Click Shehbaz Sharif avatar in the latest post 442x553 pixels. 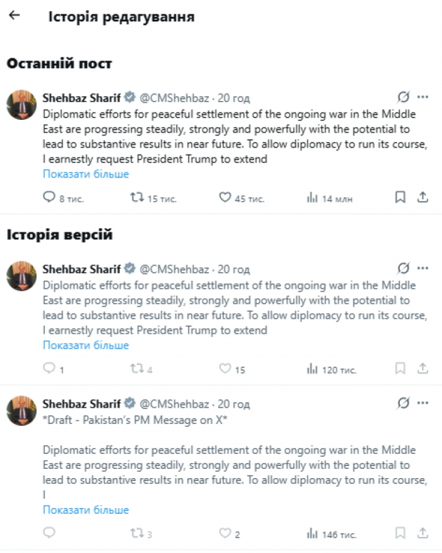21,105
